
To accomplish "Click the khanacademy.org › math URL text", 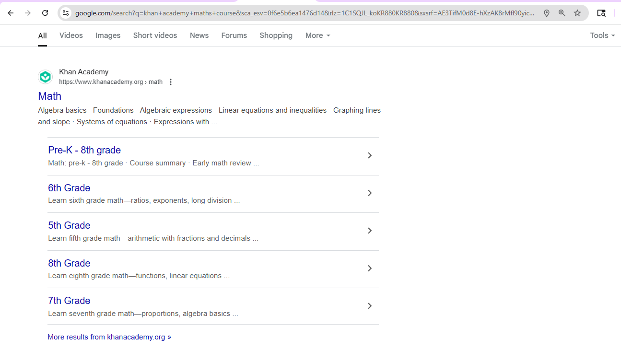I will (111, 82).
